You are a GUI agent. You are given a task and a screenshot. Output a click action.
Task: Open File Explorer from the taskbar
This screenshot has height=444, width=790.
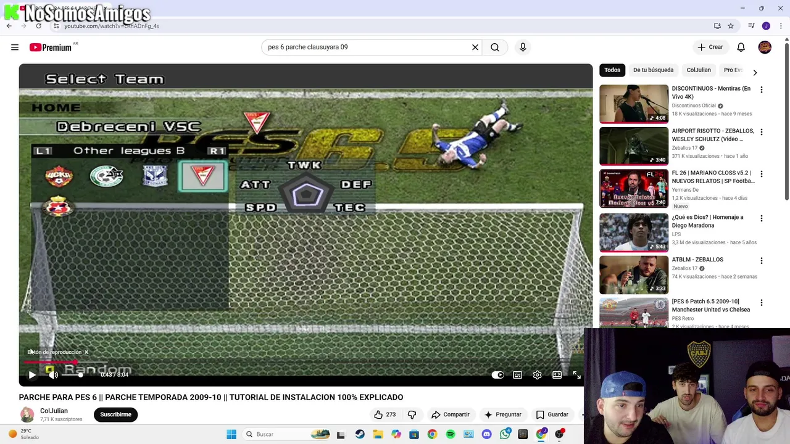(x=378, y=434)
